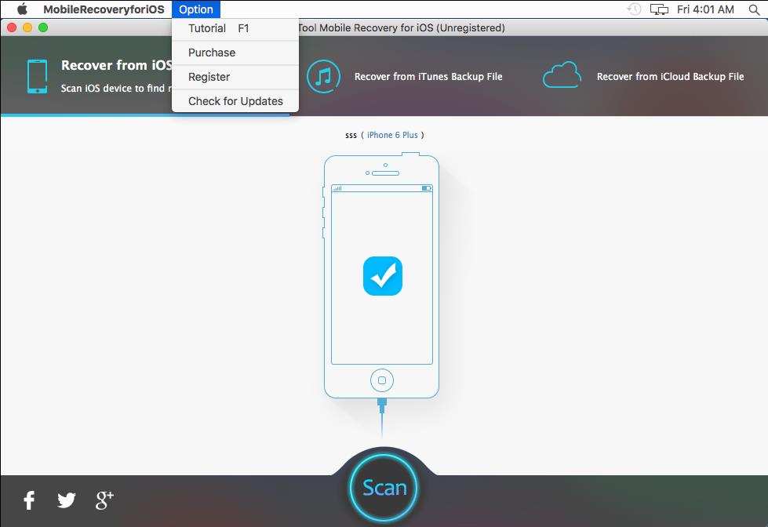Image resolution: width=768 pixels, height=527 pixels.
Task: Click the iCloud cloud icon
Action: [x=562, y=75]
